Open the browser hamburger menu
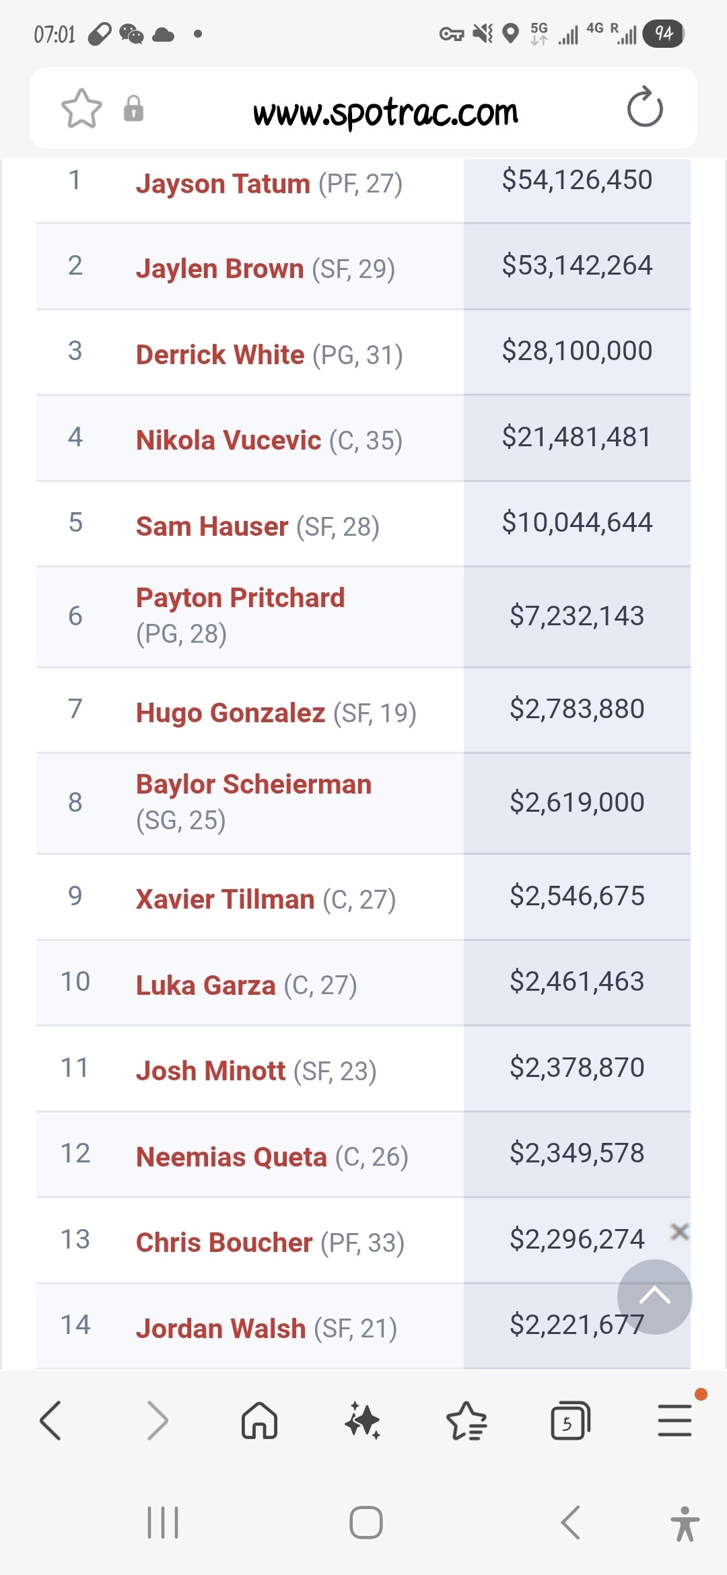The width and height of the screenshot is (727, 1575). 674,1421
